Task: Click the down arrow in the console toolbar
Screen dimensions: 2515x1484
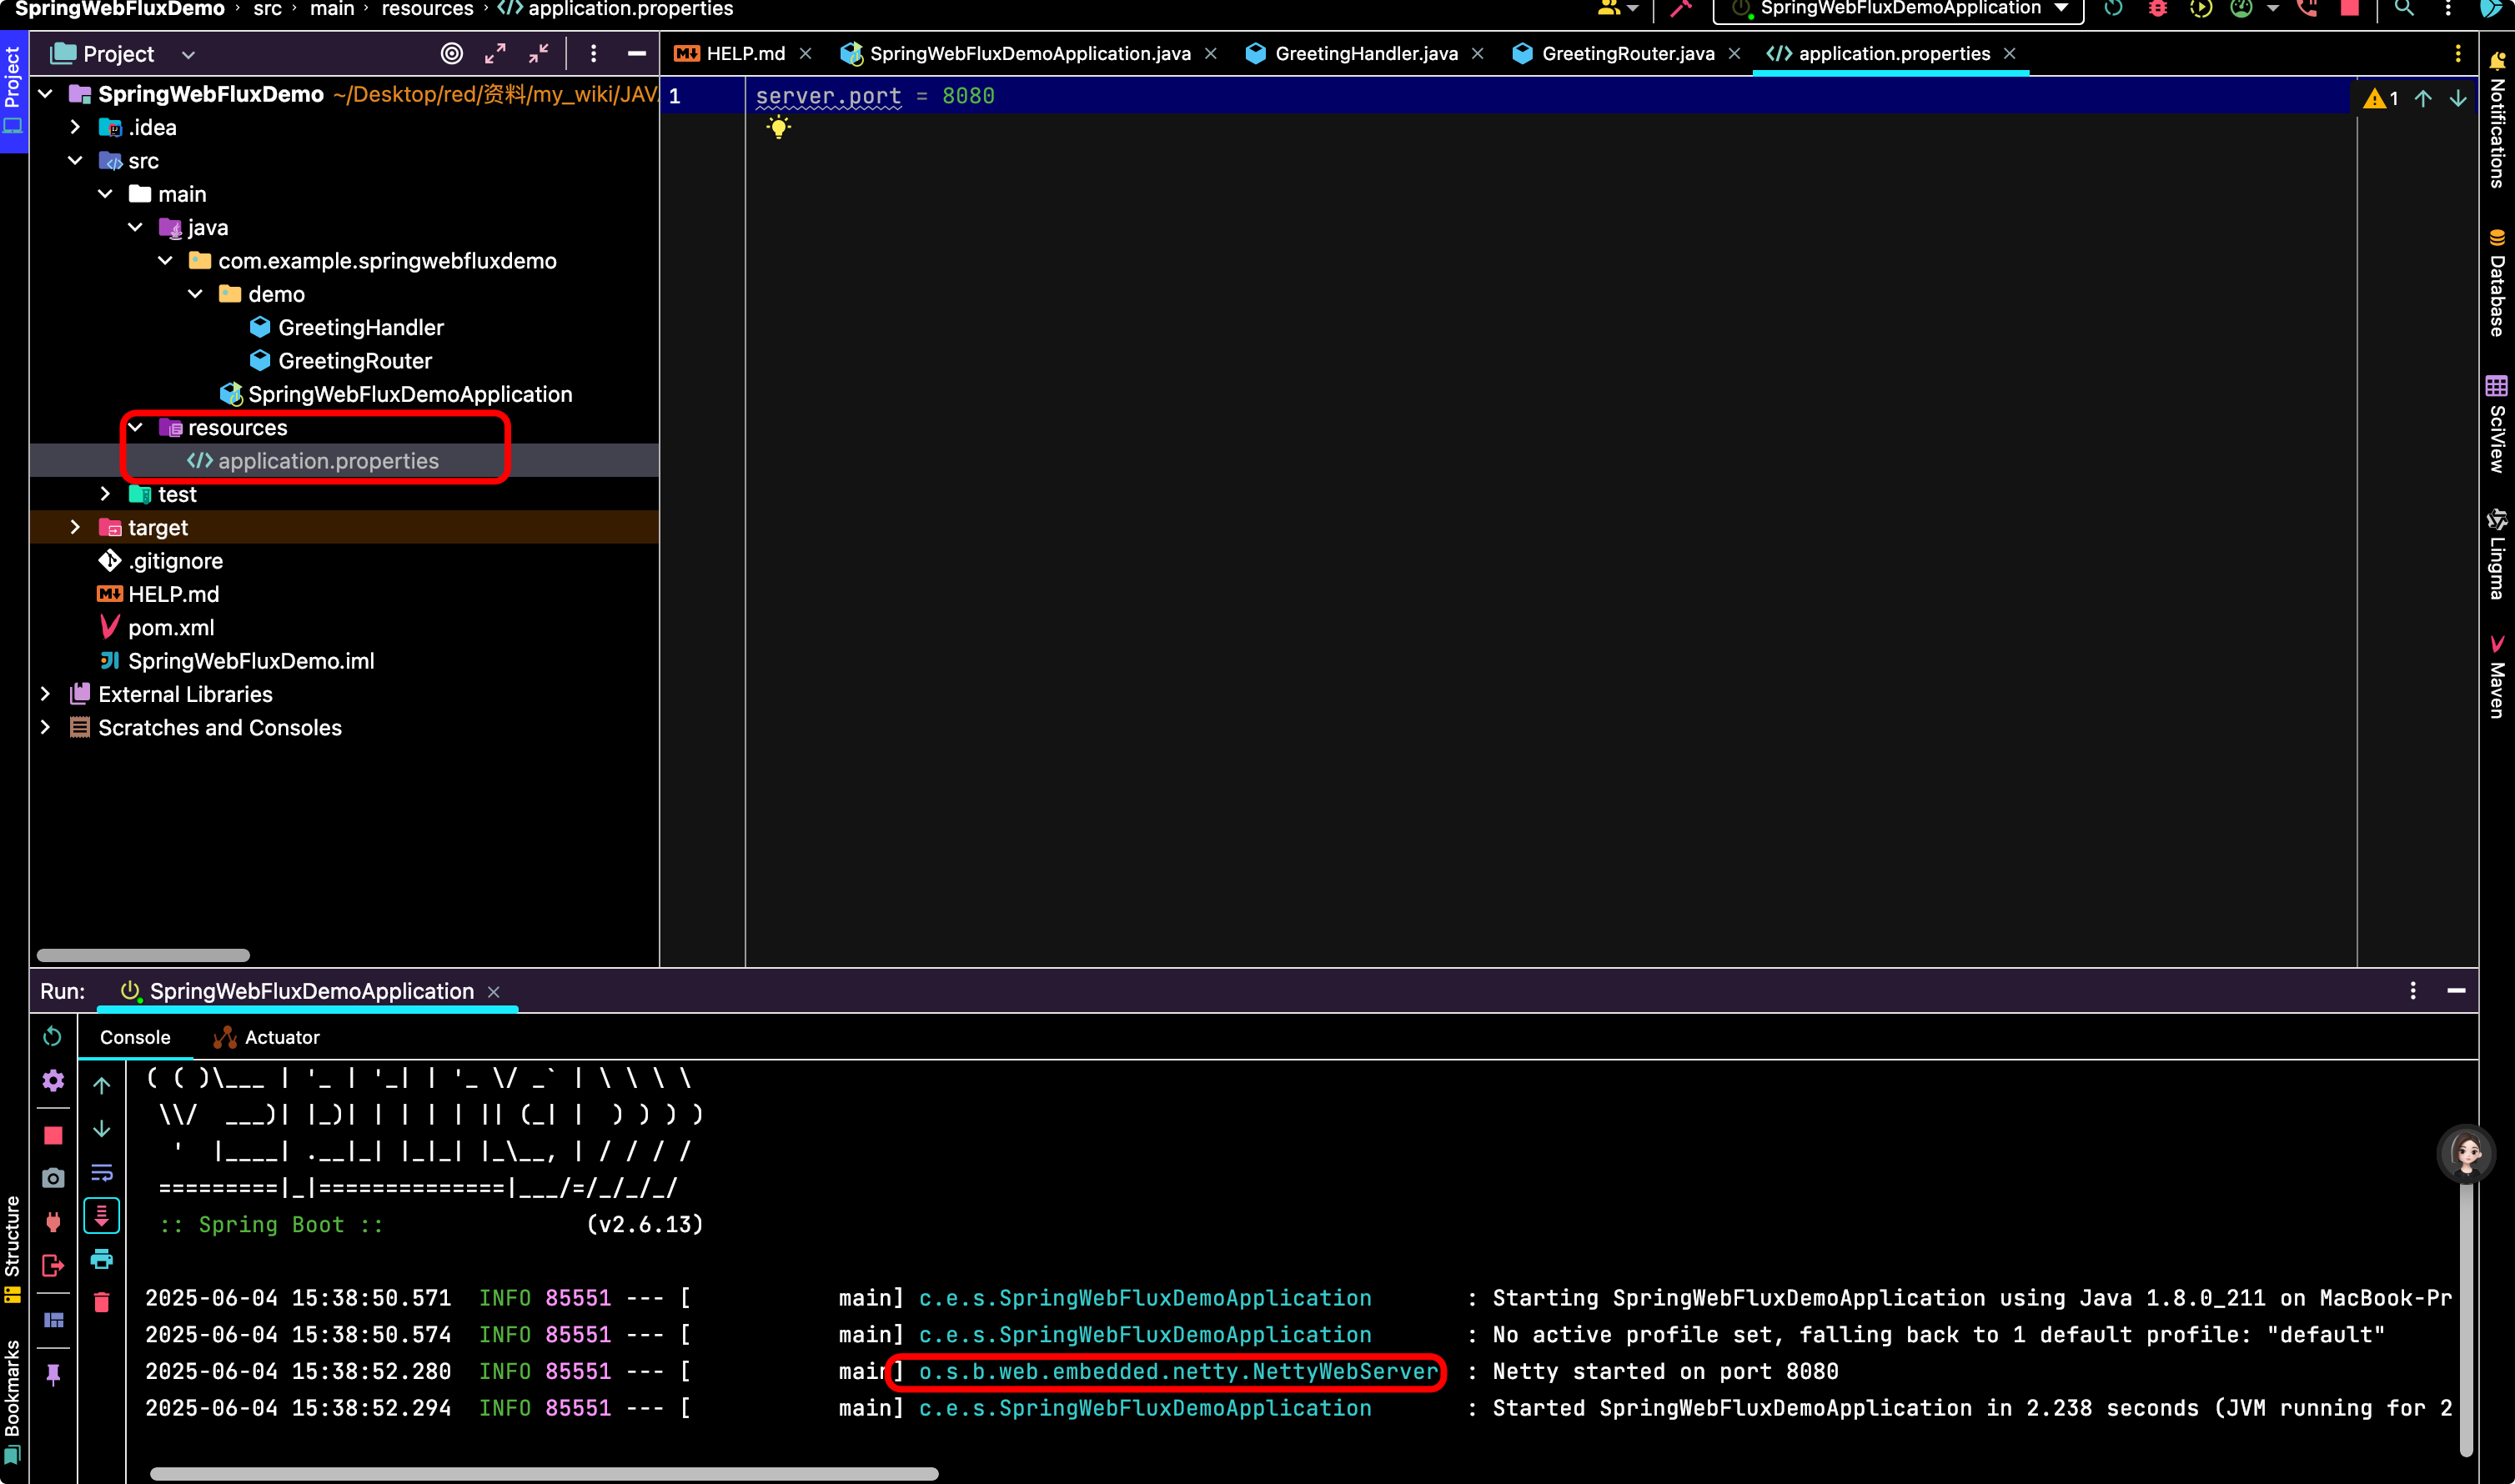Action: (x=102, y=1129)
